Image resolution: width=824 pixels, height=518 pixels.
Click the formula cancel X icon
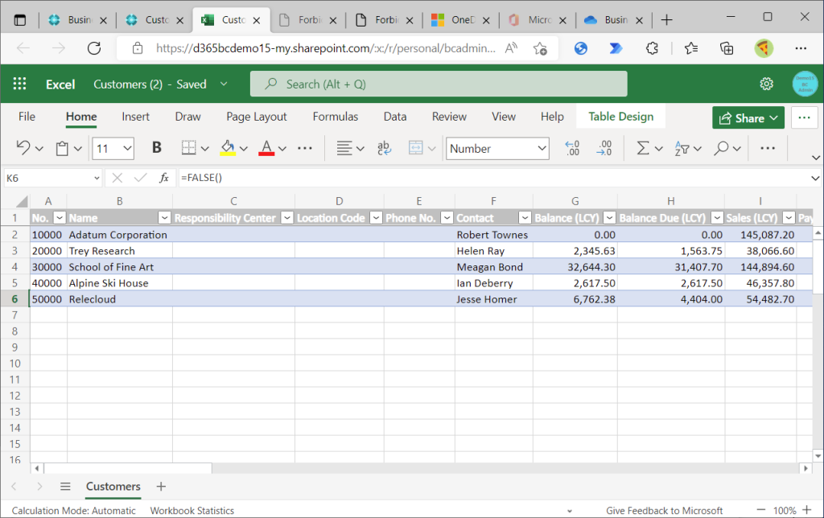point(117,178)
